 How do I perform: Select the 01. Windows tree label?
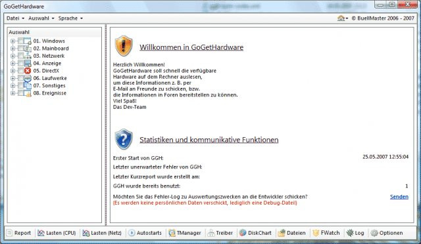tap(49, 41)
